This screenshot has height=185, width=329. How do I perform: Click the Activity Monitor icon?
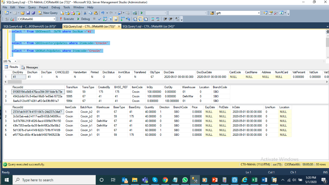135,13
